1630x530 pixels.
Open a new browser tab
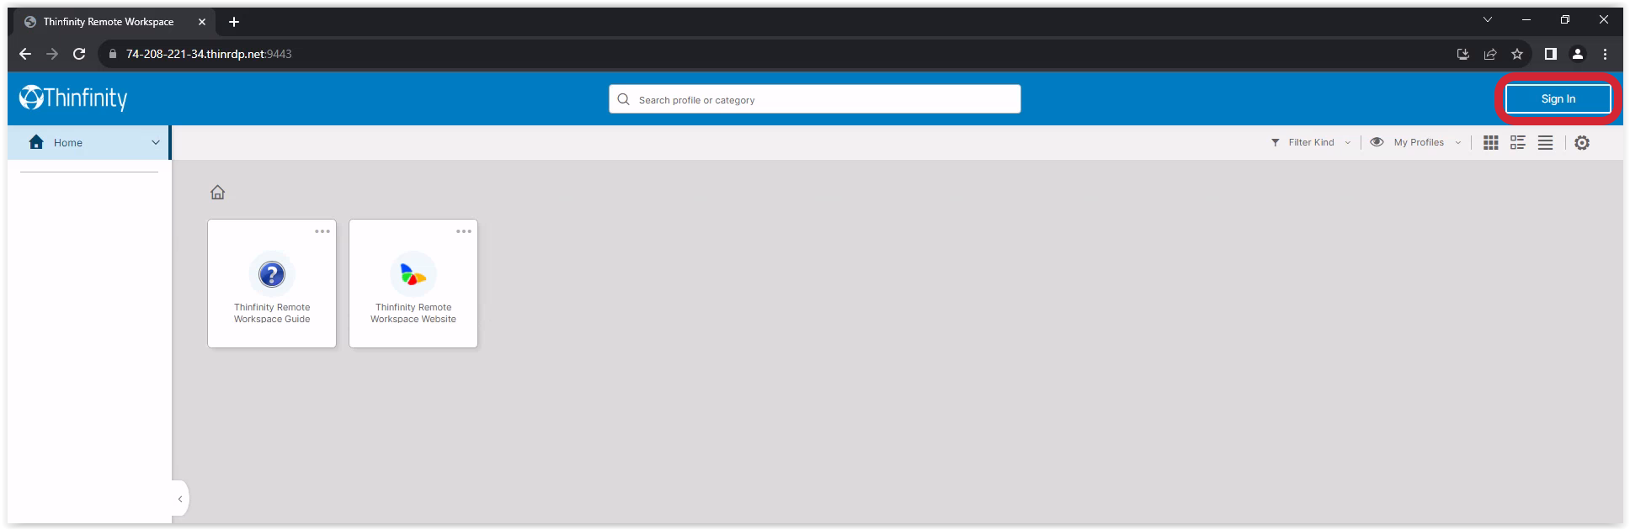234,22
